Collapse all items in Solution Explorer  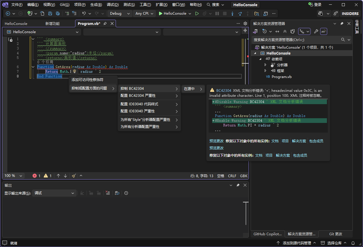click(285, 31)
